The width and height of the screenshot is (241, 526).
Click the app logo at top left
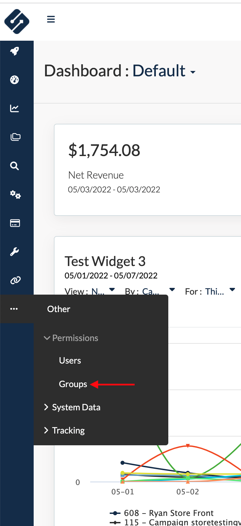click(16, 21)
